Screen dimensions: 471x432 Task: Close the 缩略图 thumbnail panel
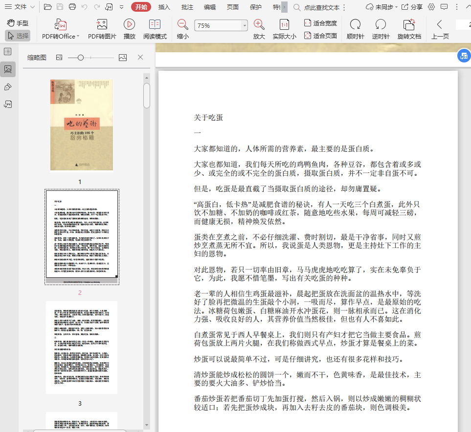click(140, 57)
